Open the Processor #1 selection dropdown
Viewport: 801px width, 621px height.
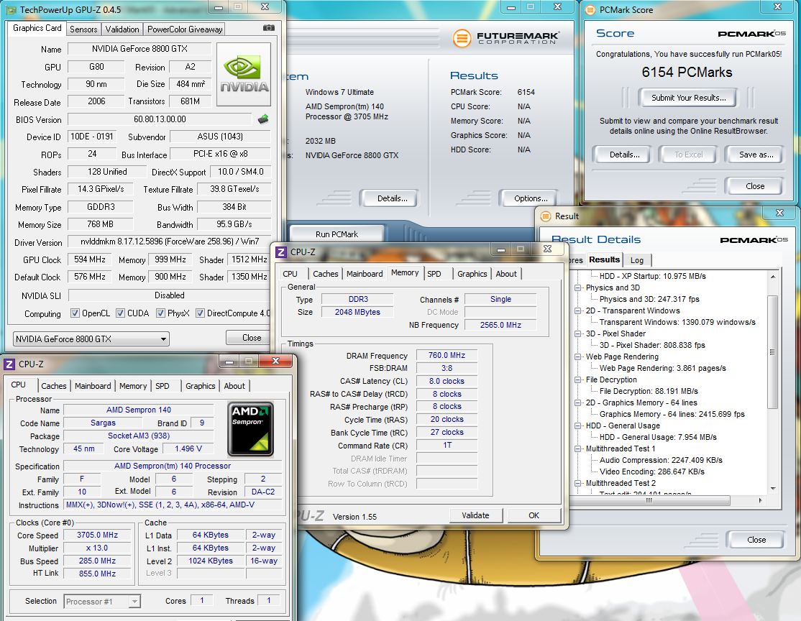(x=102, y=602)
